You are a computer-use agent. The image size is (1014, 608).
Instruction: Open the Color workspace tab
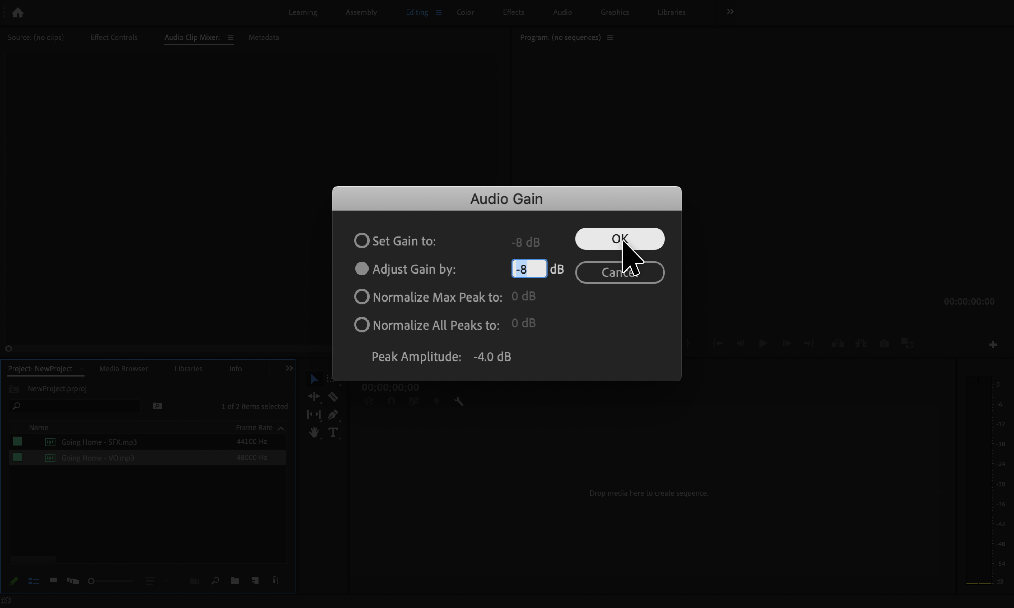tap(465, 12)
